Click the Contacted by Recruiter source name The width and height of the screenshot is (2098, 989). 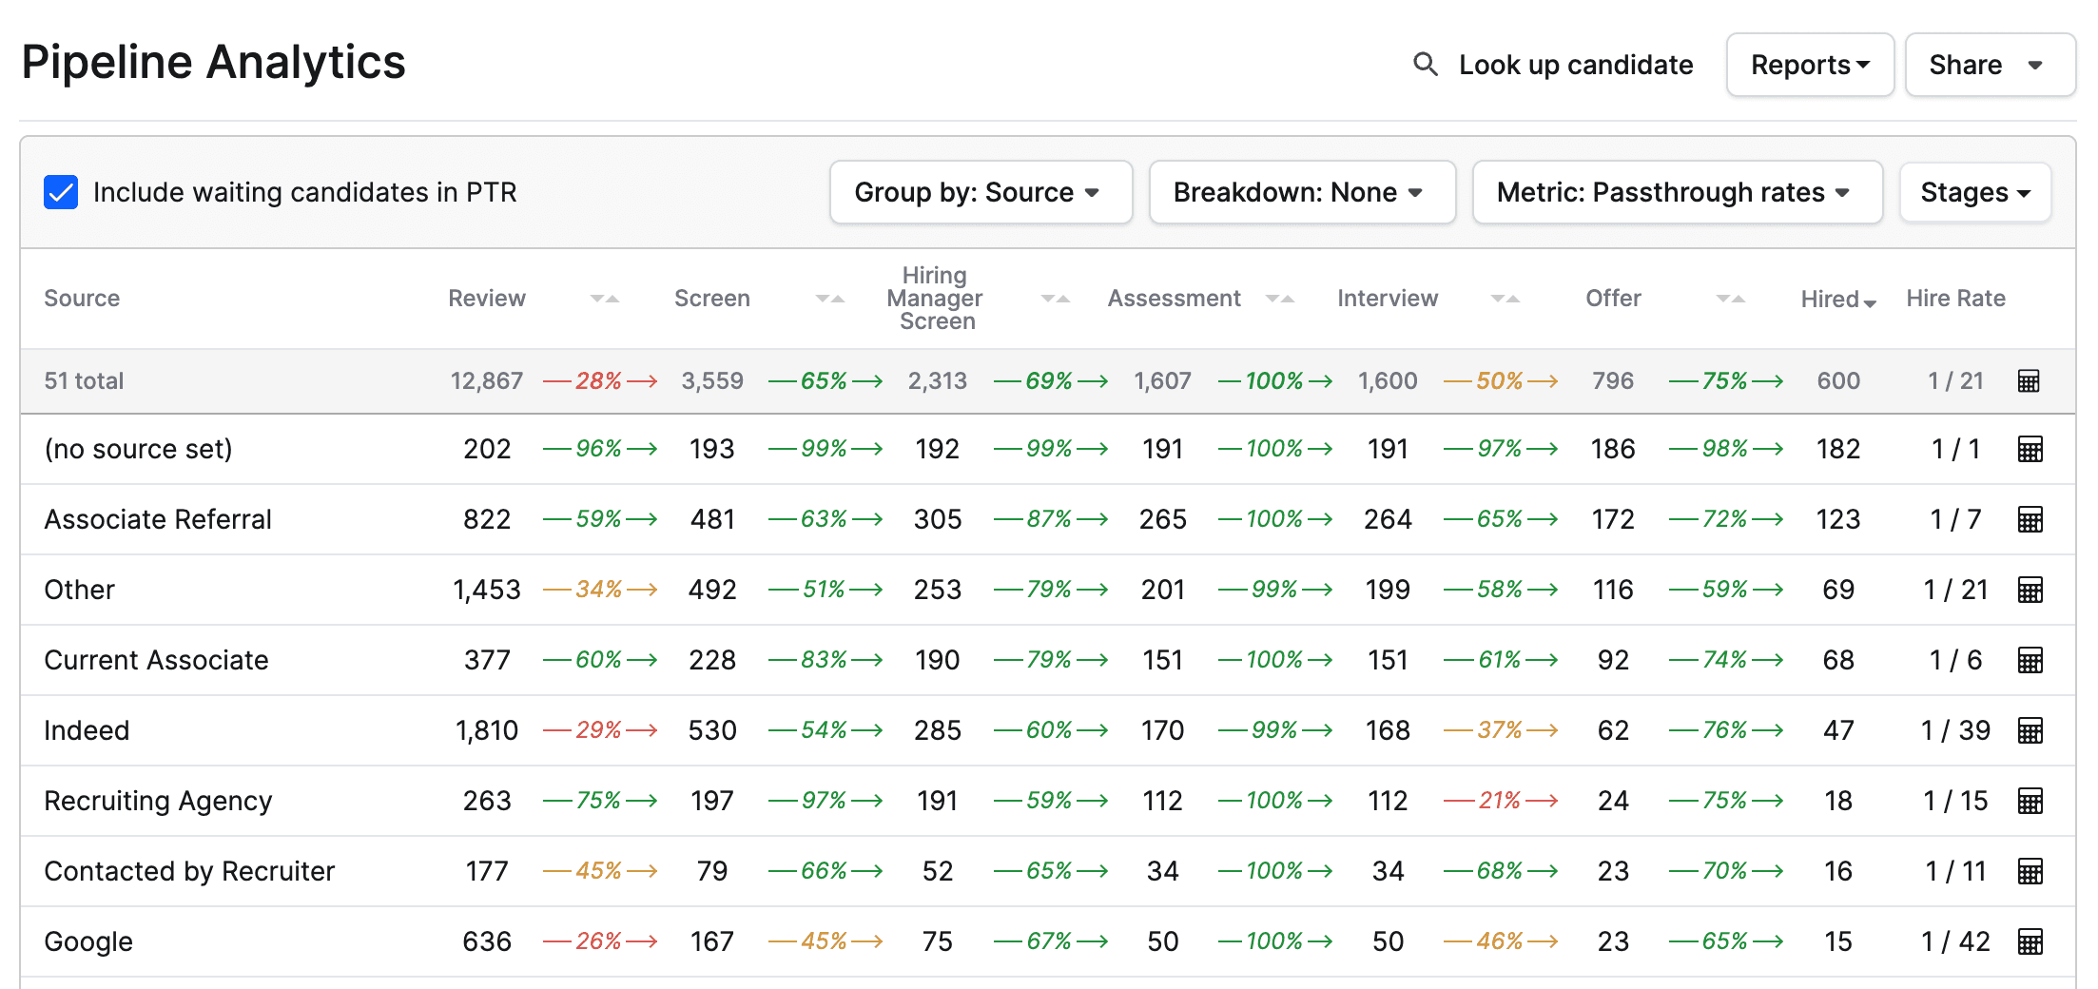coord(189,871)
